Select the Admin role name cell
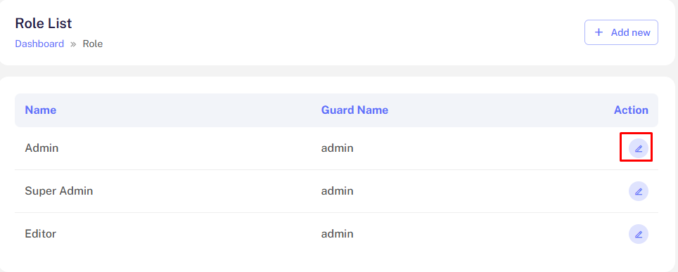The height and width of the screenshot is (272, 678). point(41,148)
